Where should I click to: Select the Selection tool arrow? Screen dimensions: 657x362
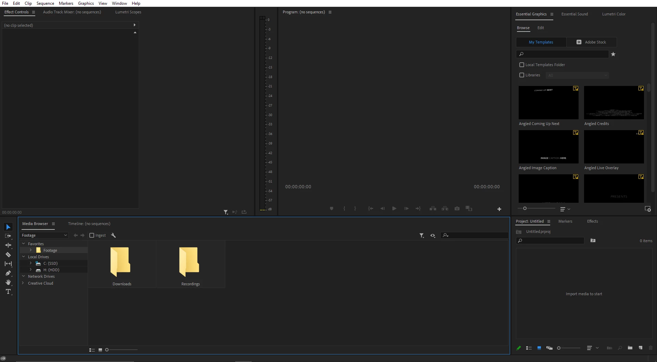(8, 227)
